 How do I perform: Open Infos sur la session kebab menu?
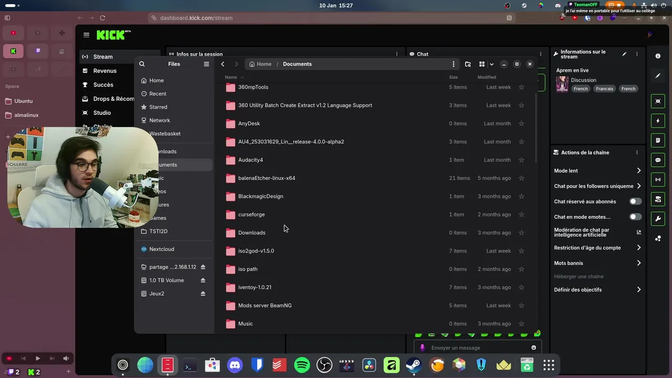[x=396, y=54]
